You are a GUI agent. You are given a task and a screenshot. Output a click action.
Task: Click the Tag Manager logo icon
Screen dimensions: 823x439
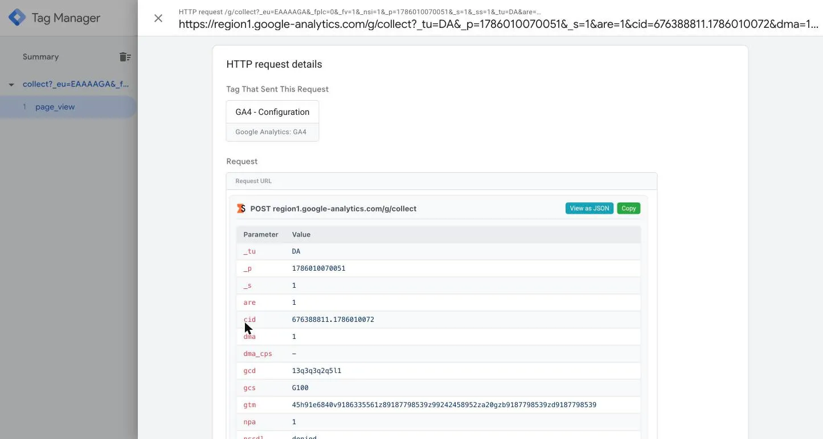(x=17, y=18)
